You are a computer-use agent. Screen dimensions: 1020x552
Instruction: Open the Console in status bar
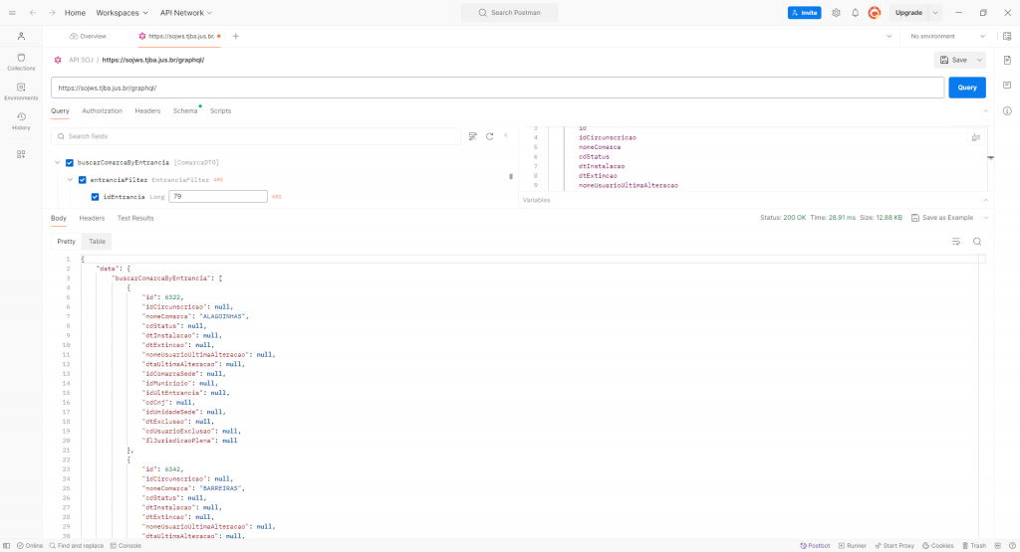[126, 545]
